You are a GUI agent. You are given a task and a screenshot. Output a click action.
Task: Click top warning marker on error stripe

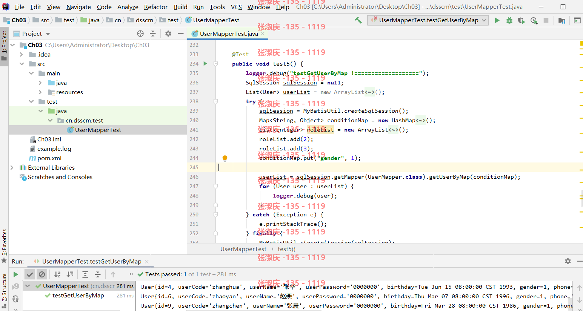point(581,44)
